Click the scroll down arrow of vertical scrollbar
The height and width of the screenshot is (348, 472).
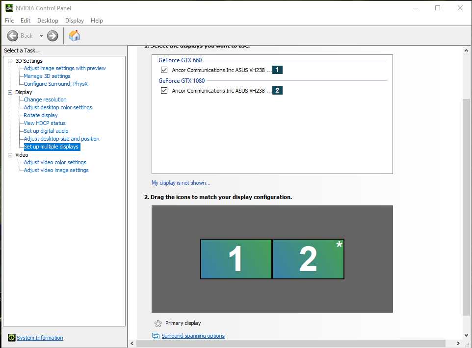pos(466,335)
